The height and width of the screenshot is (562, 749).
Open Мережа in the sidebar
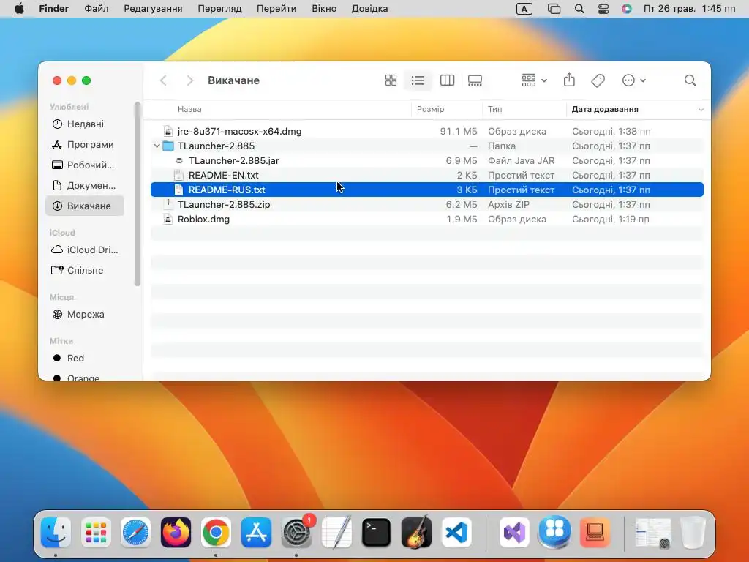(85, 315)
